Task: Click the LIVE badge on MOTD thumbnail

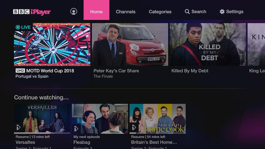Action: (23, 27)
